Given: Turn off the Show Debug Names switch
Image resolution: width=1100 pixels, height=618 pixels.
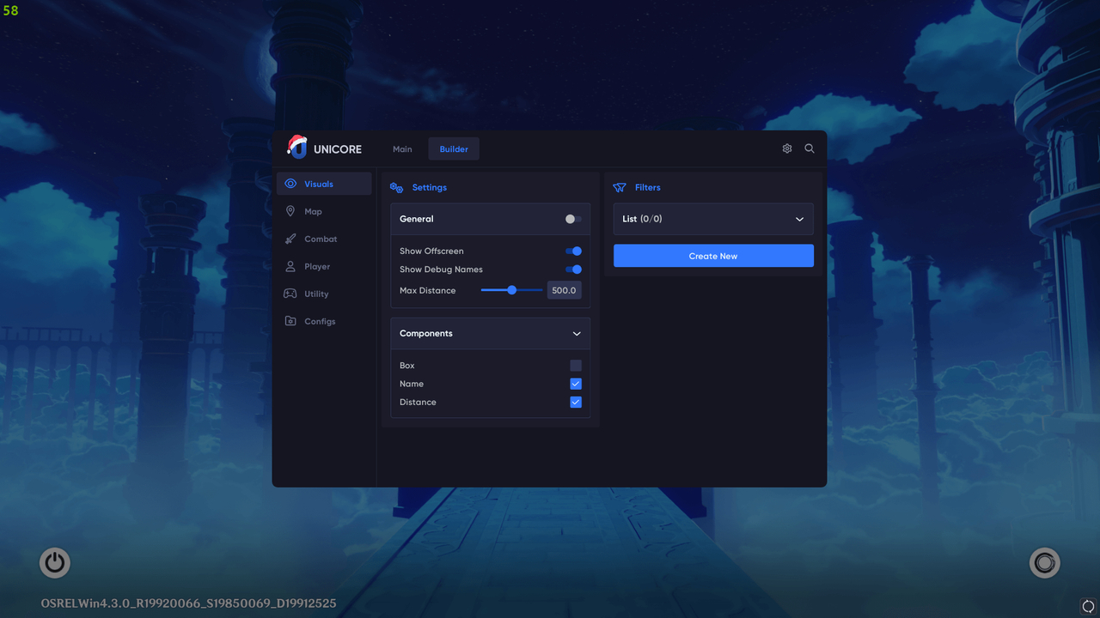Looking at the screenshot, I should point(572,270).
